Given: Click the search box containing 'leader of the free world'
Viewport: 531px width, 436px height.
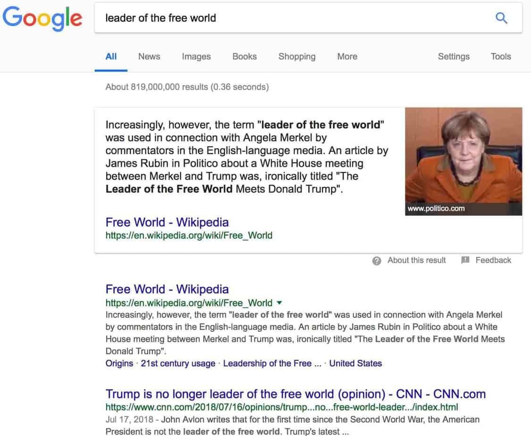Looking at the screenshot, I should coord(308,18).
